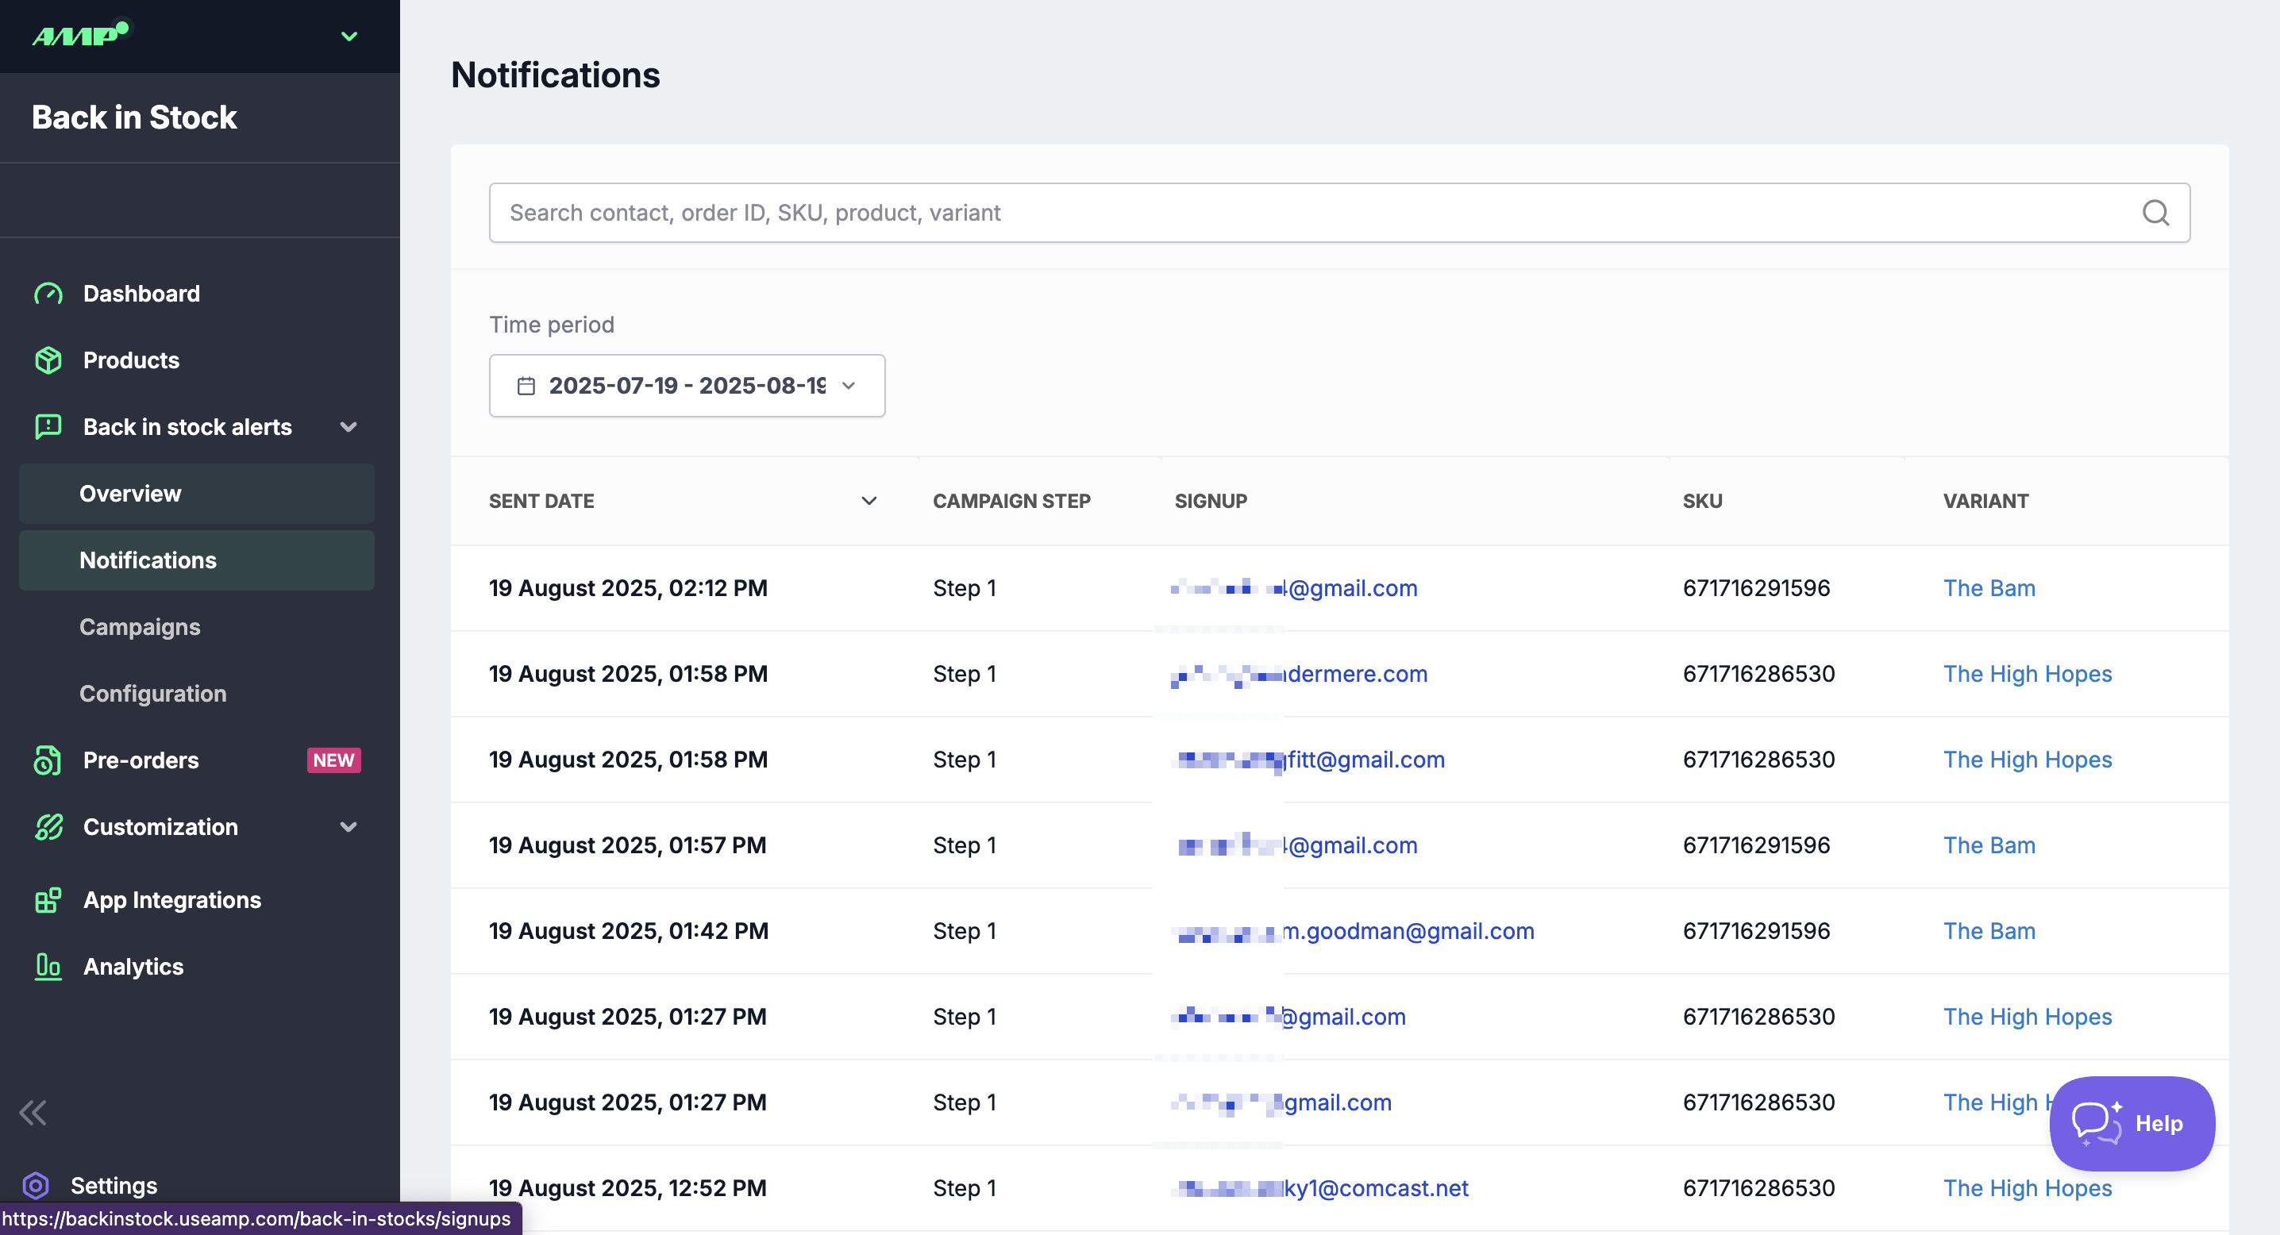Image resolution: width=2280 pixels, height=1235 pixels.
Task: Click the NEW badge next to Pre-orders
Action: (333, 760)
